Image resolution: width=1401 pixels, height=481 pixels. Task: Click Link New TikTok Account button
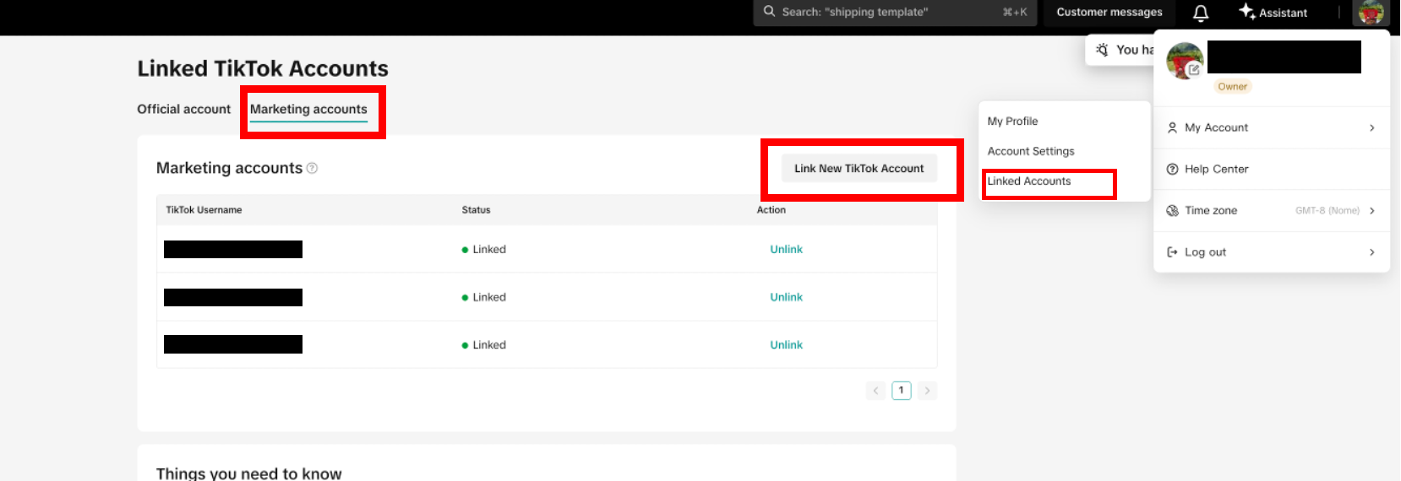click(x=859, y=168)
